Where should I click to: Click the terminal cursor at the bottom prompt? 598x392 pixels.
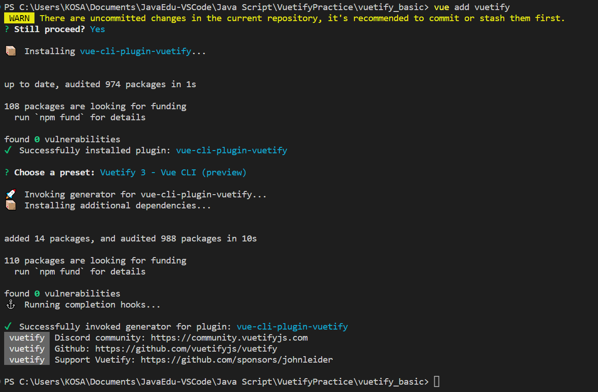pos(437,381)
